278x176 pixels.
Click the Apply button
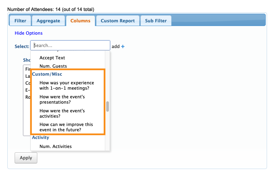click(26, 158)
